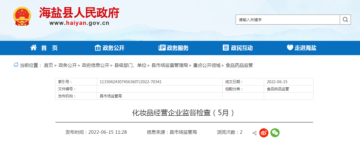The width and height of the screenshot is (360, 142).
Task: Click 信息来源：县市场监管局 text
Action: 172,132
